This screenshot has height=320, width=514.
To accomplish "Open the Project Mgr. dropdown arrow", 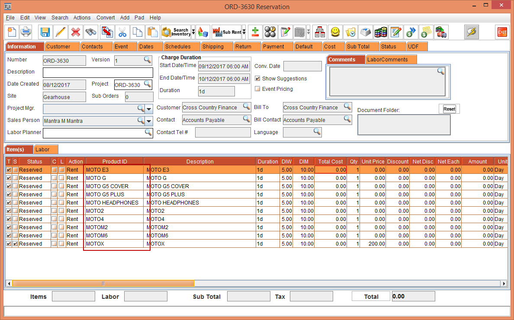I will (x=149, y=109).
